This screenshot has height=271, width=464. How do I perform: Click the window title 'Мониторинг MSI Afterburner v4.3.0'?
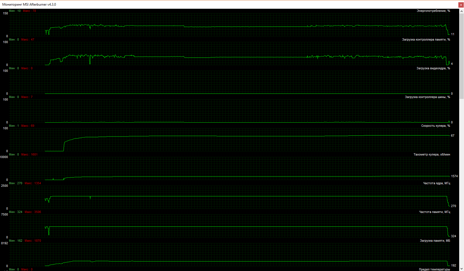(x=29, y=5)
